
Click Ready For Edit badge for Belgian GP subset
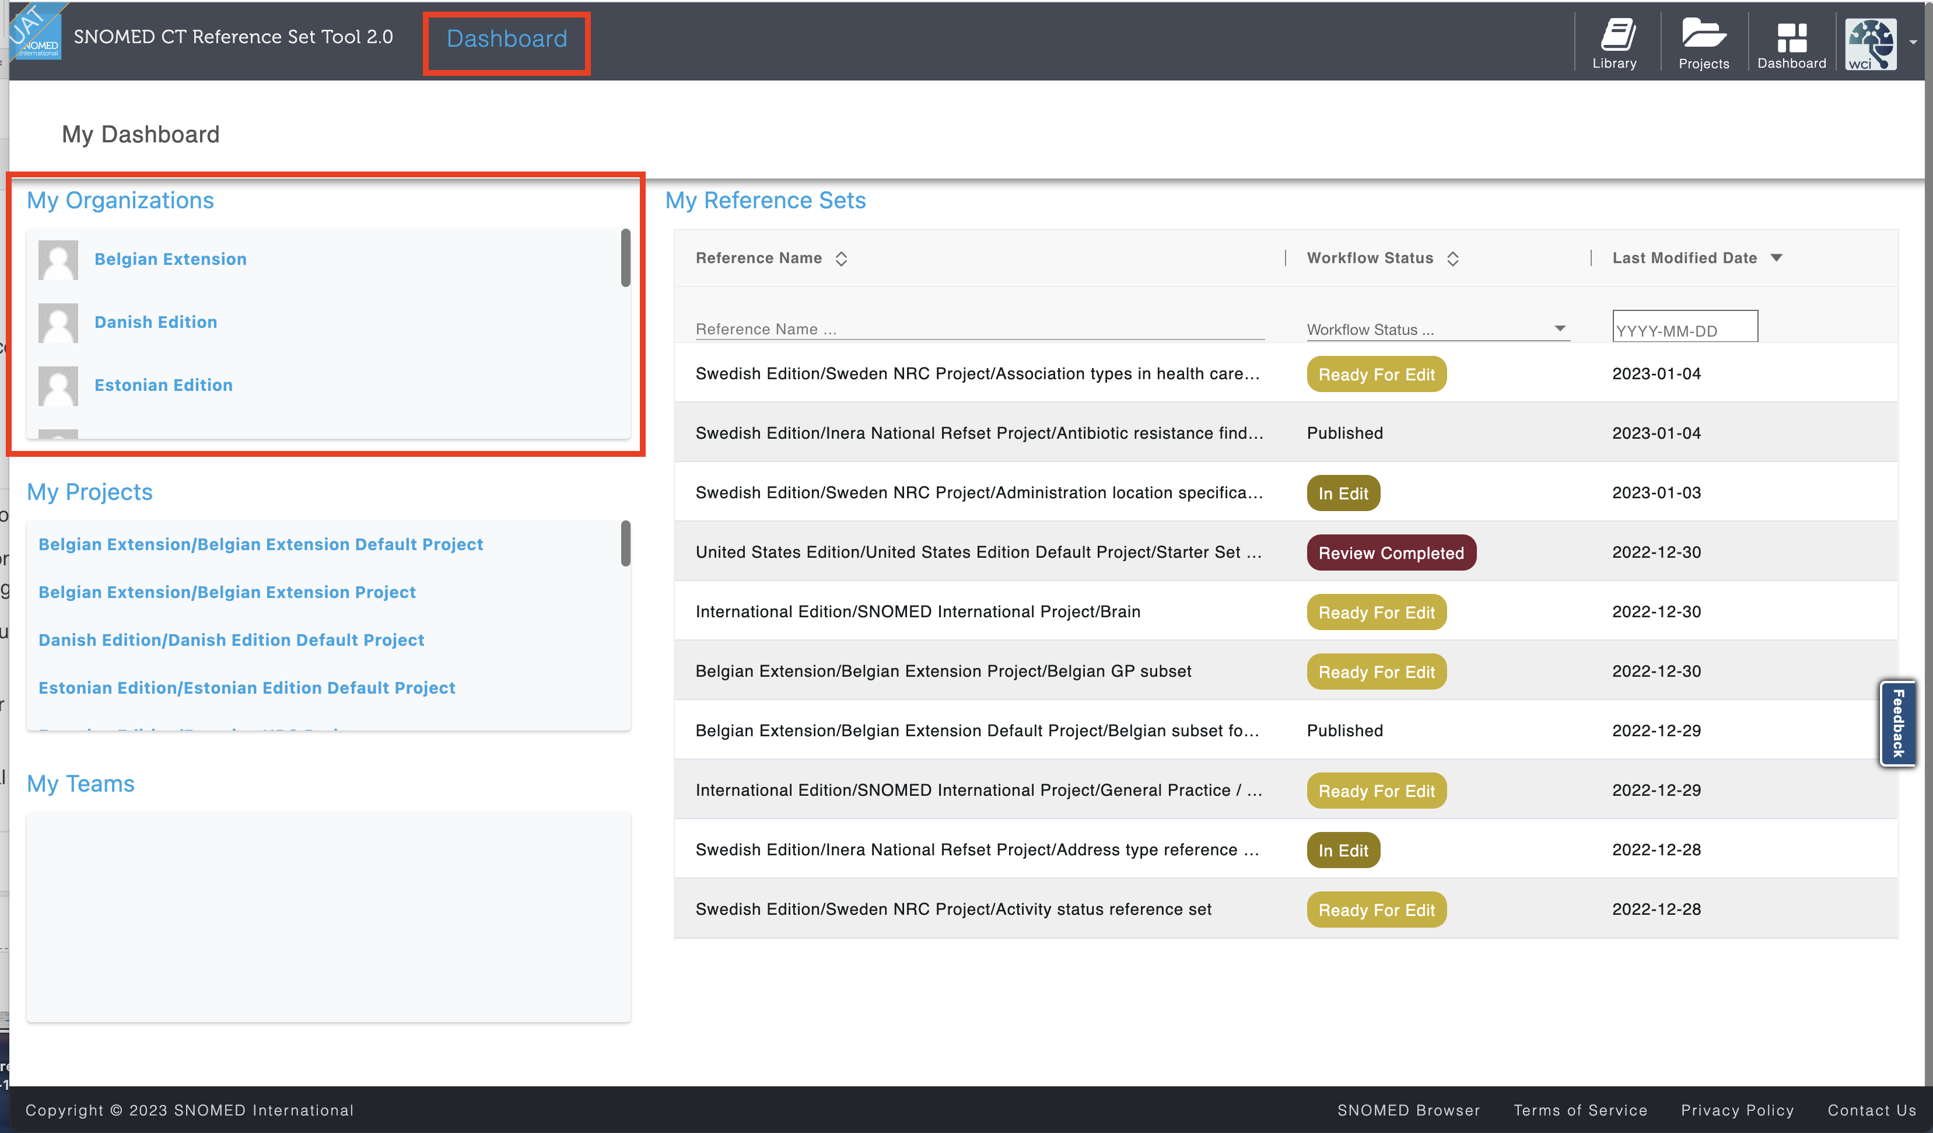pyautogui.click(x=1376, y=671)
